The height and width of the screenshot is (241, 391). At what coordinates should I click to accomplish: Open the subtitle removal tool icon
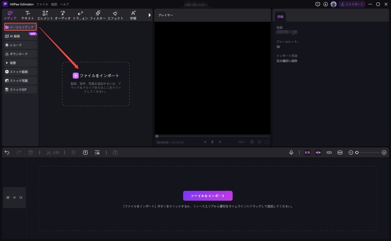97,153
